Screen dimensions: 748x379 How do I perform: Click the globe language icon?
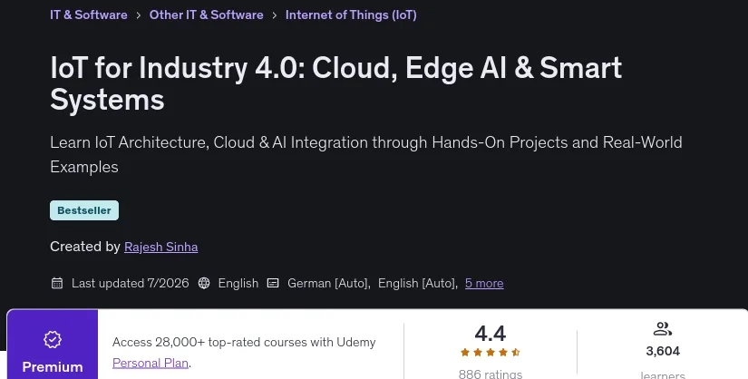click(204, 283)
